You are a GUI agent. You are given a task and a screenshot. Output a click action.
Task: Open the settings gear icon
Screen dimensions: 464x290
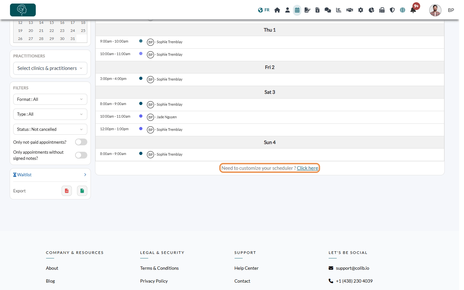click(361, 10)
